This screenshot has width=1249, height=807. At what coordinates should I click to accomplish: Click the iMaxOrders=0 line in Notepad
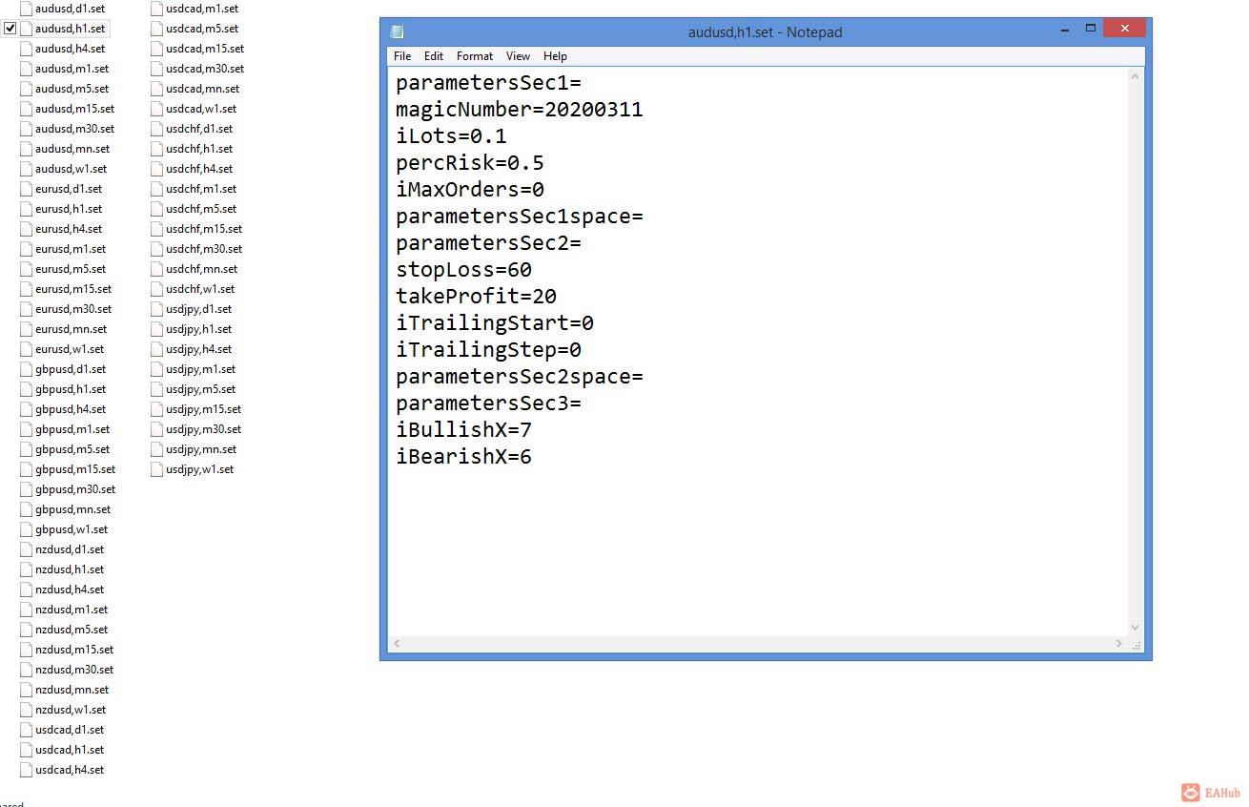coord(470,190)
